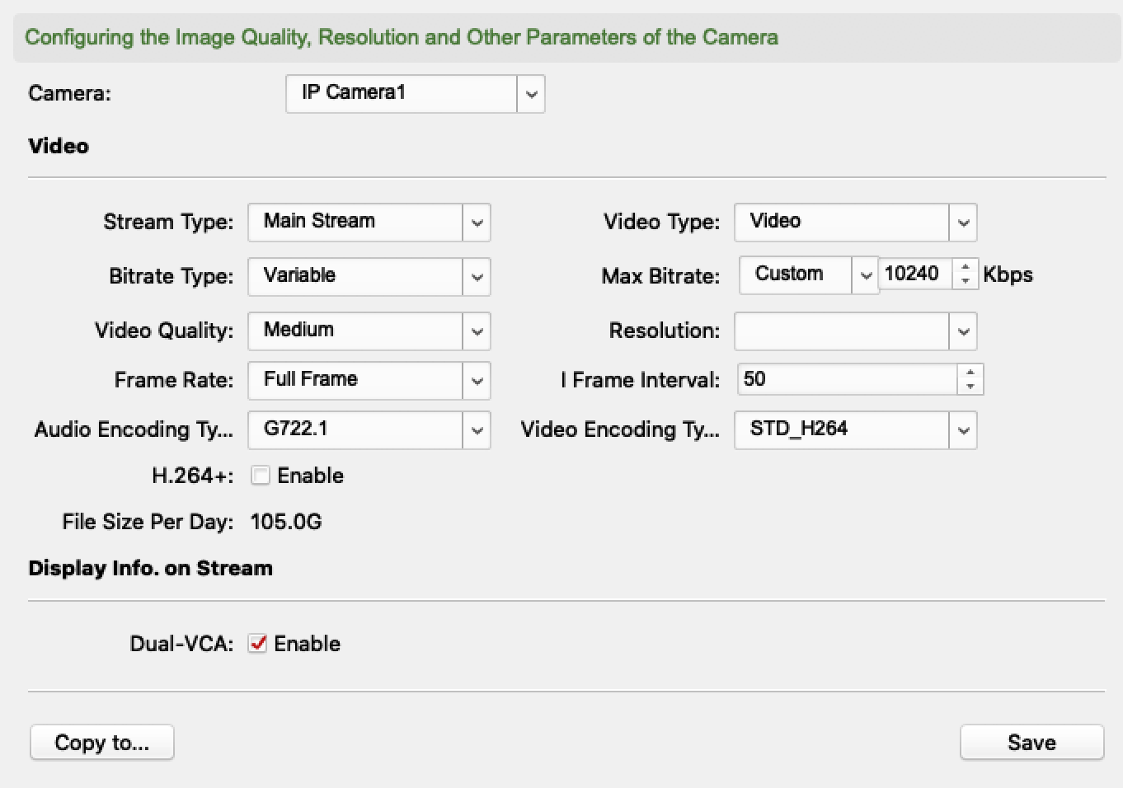Screen dimensions: 1123x788
Task: Expand the Video Encoding Type dropdown
Action: click(x=963, y=430)
